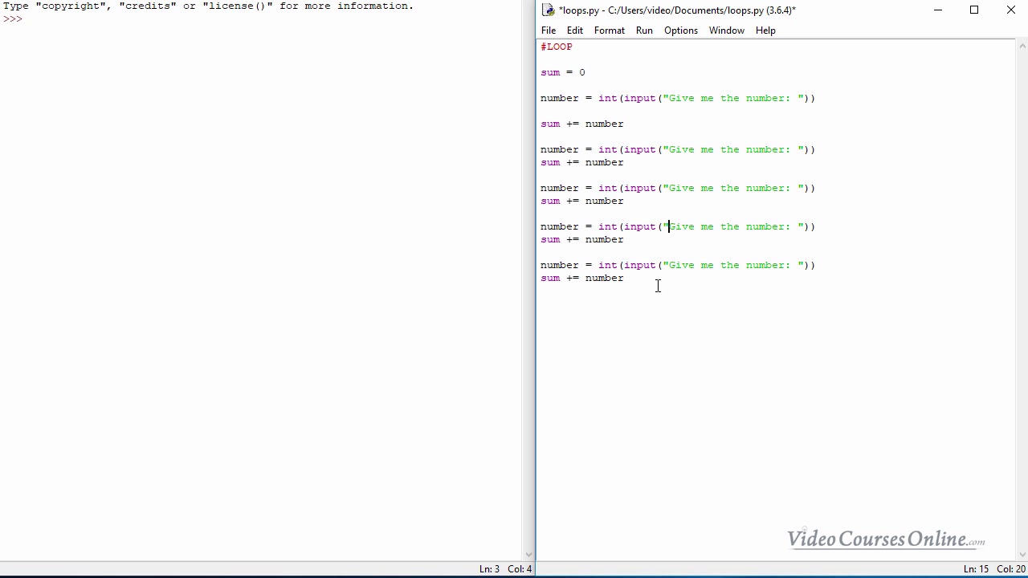Click the 'sum = 0' line
The width and height of the screenshot is (1028, 578).
pos(563,72)
